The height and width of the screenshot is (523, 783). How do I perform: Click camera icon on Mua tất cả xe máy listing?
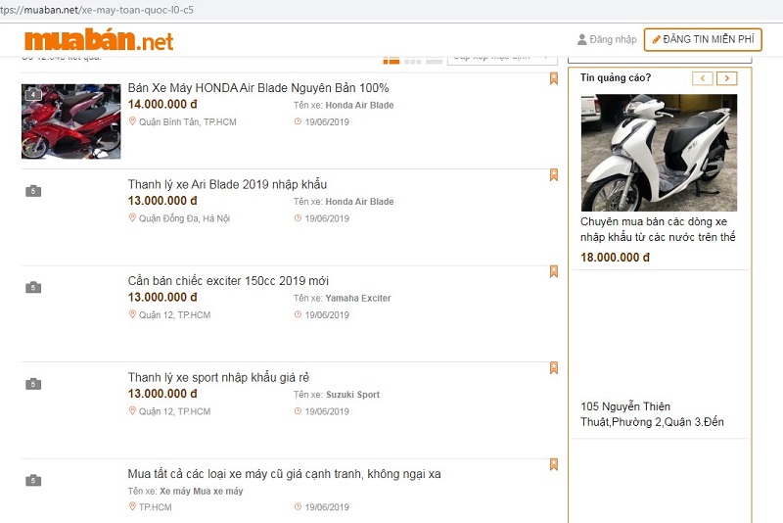(x=33, y=481)
